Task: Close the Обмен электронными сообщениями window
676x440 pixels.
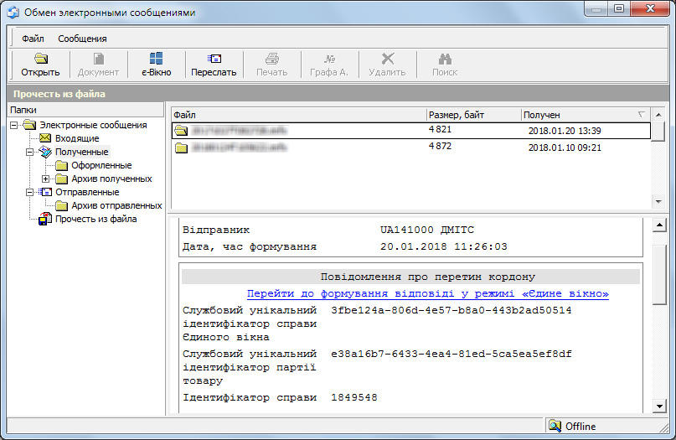Action: [x=651, y=9]
